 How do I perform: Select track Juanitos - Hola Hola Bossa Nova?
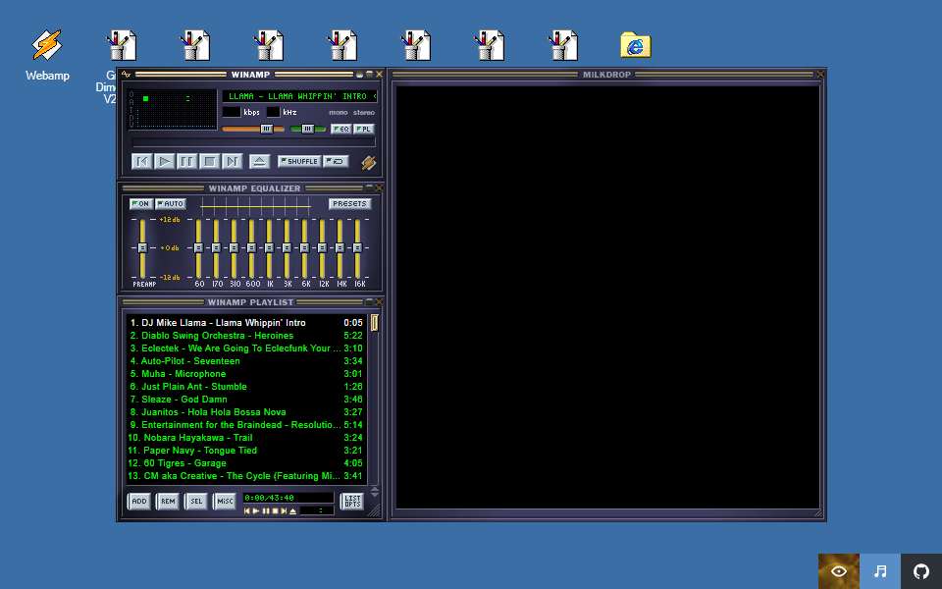click(x=246, y=412)
